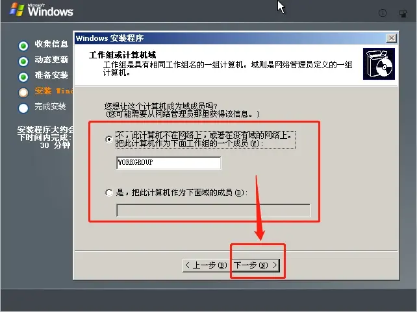Viewport: 417px width, 312px height.
Task: Click the disabled domain name field
Action: [x=214, y=210]
